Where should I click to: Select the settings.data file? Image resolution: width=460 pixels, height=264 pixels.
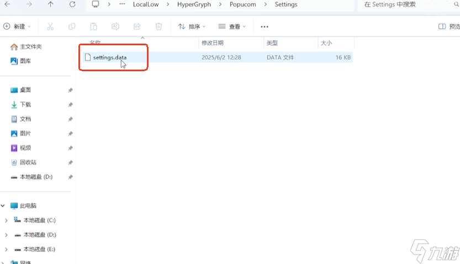point(110,57)
